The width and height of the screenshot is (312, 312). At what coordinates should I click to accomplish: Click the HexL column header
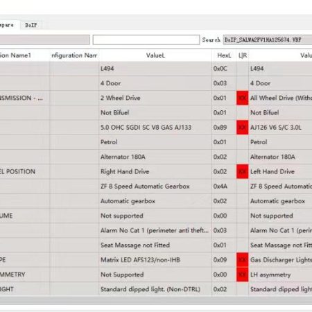[224, 55]
